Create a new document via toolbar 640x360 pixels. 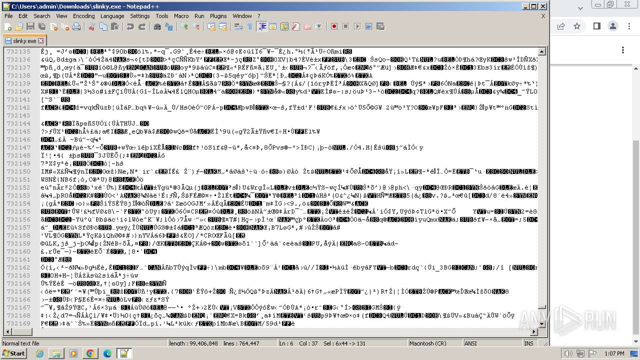(8, 26)
